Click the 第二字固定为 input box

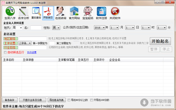(x=76, y=43)
